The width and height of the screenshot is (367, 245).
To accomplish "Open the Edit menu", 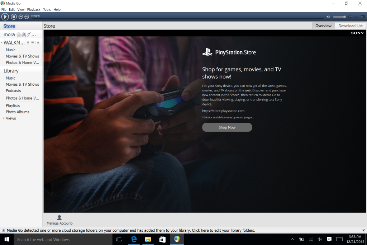I will click(x=12, y=10).
